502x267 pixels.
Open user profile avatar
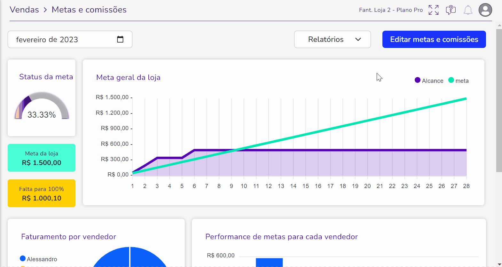pyautogui.click(x=485, y=10)
